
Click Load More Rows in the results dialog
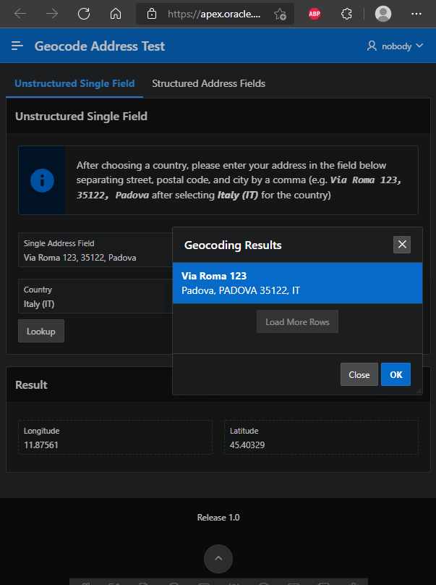[297, 321]
